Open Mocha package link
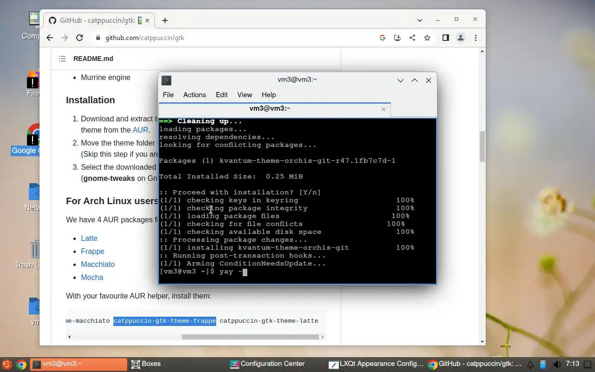Image resolution: width=595 pixels, height=372 pixels. 92,277
